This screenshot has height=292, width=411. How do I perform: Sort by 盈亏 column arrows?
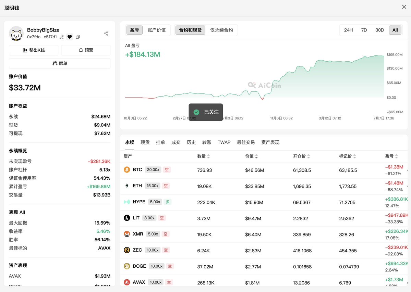[x=396, y=156]
